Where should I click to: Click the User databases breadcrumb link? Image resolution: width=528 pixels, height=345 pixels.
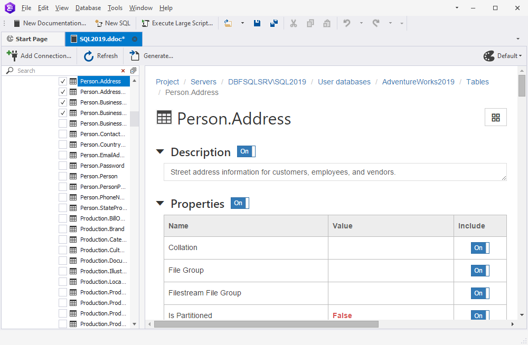344,82
